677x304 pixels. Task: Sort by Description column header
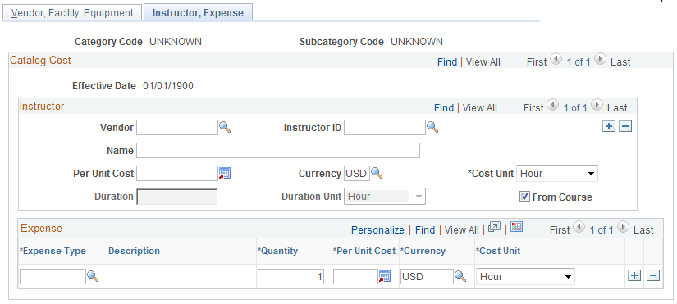pos(134,251)
